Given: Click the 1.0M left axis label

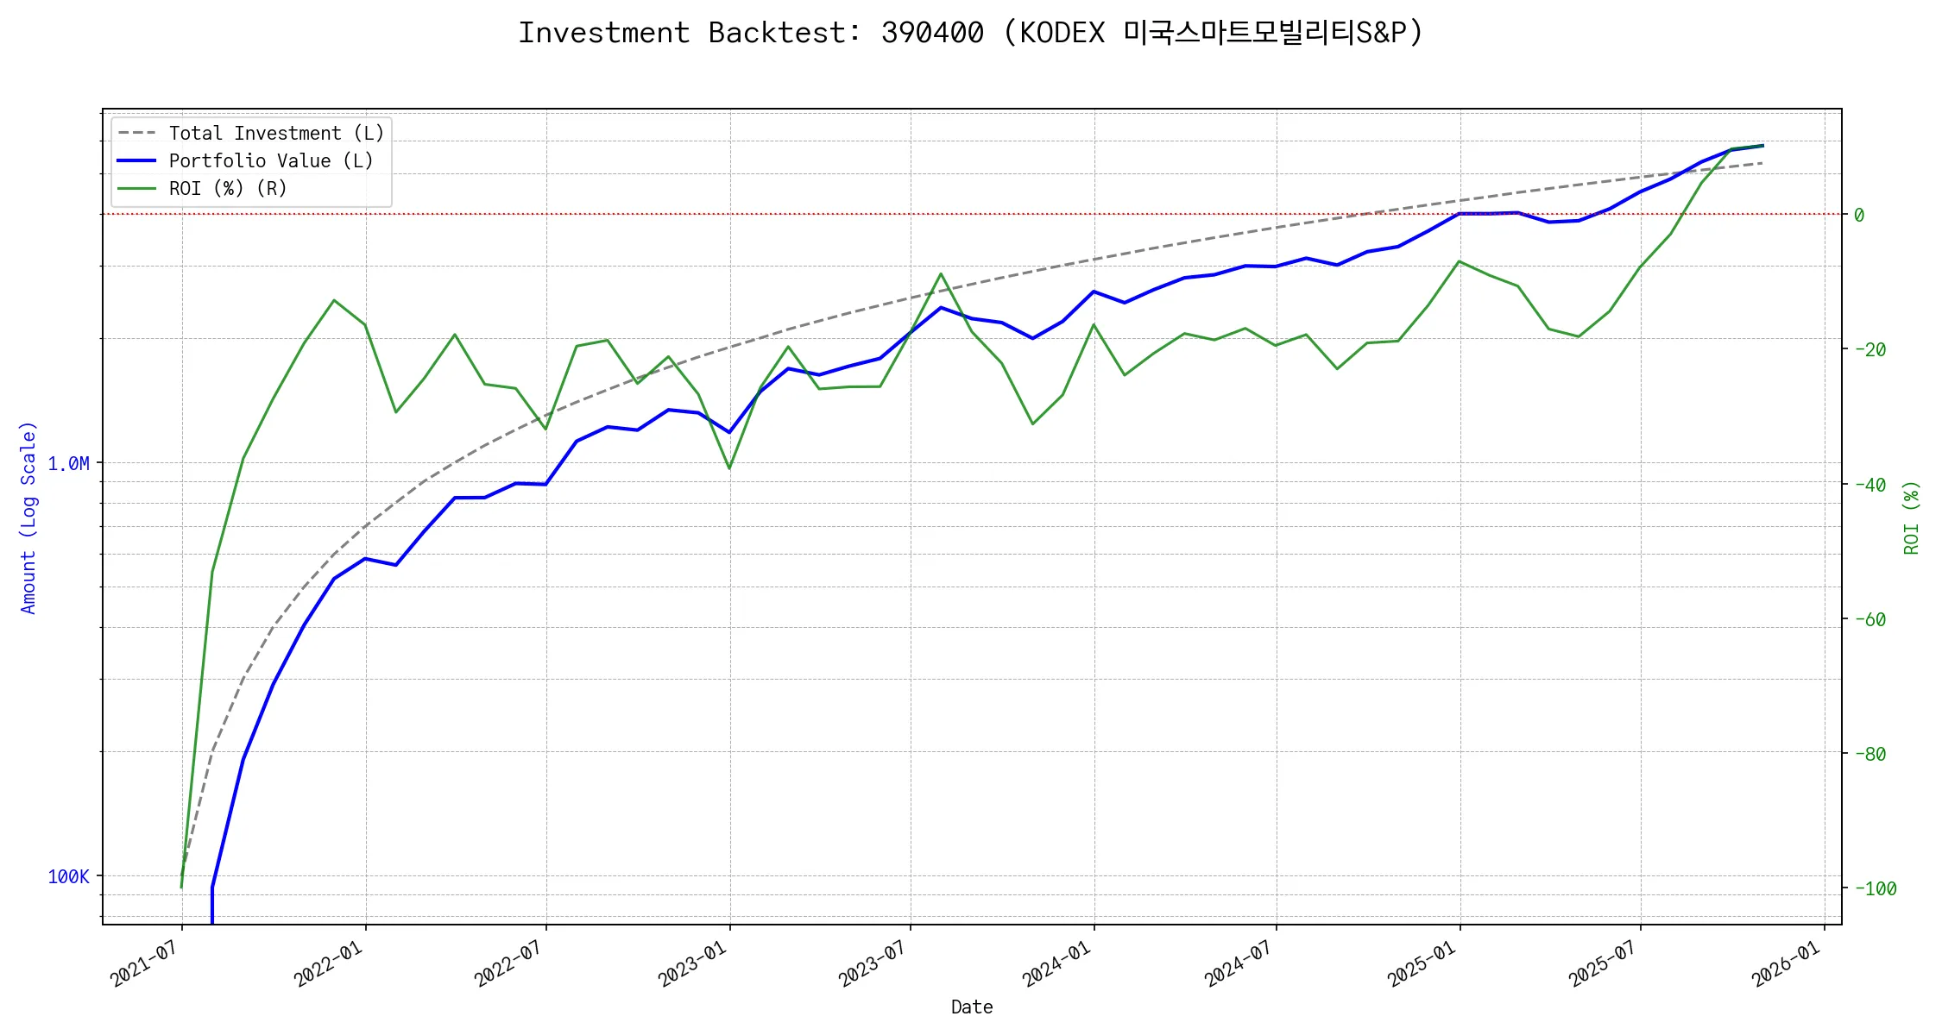Looking at the screenshot, I should 68,464.
